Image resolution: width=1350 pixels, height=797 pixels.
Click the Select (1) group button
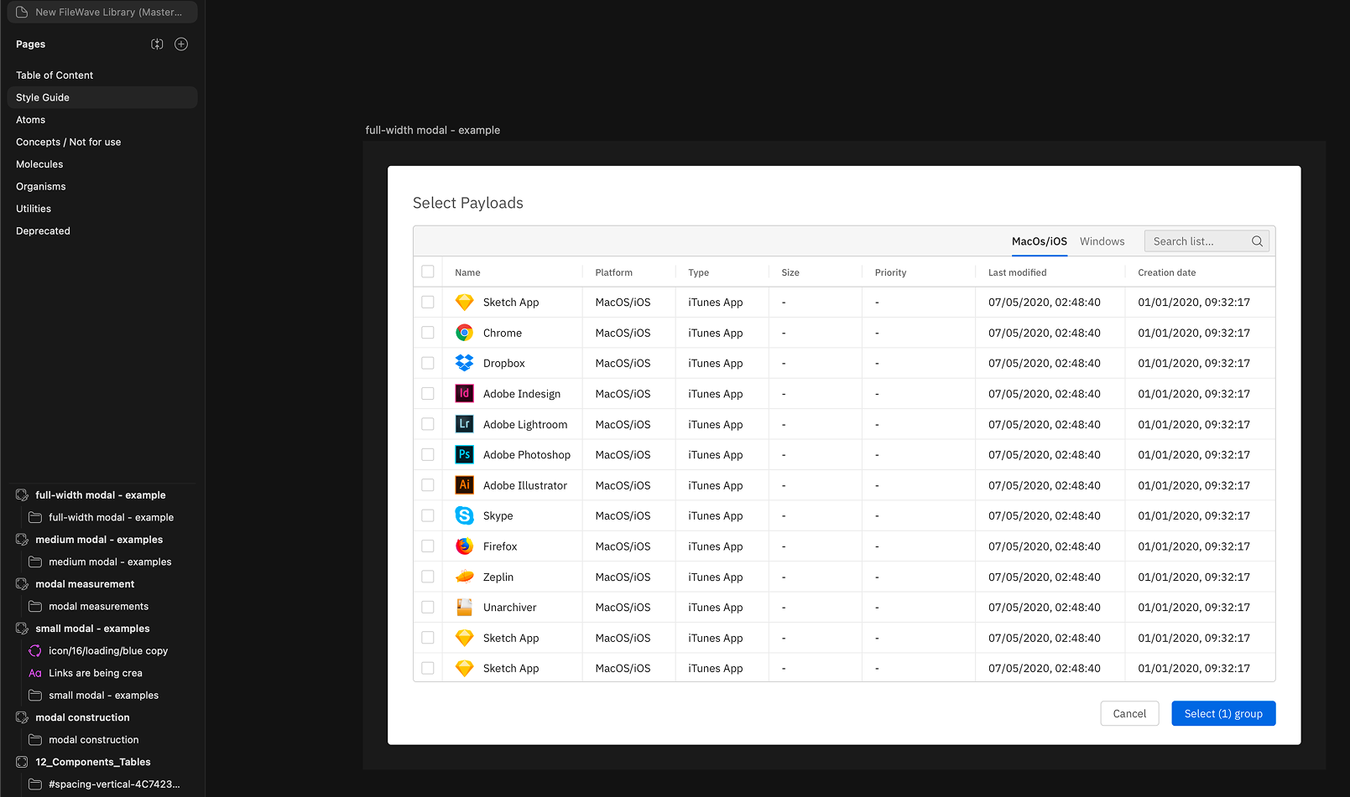click(x=1223, y=713)
